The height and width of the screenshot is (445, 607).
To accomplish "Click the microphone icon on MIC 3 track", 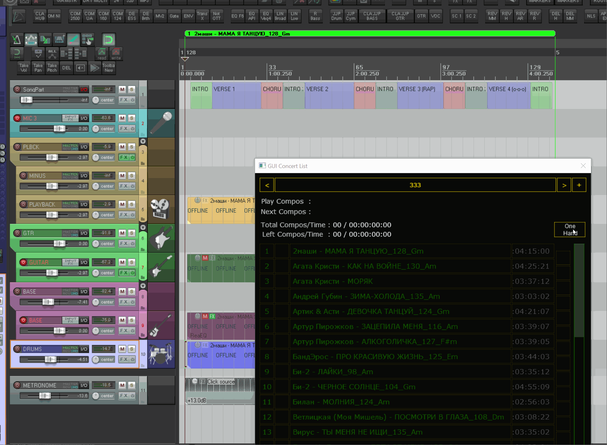I will [161, 123].
